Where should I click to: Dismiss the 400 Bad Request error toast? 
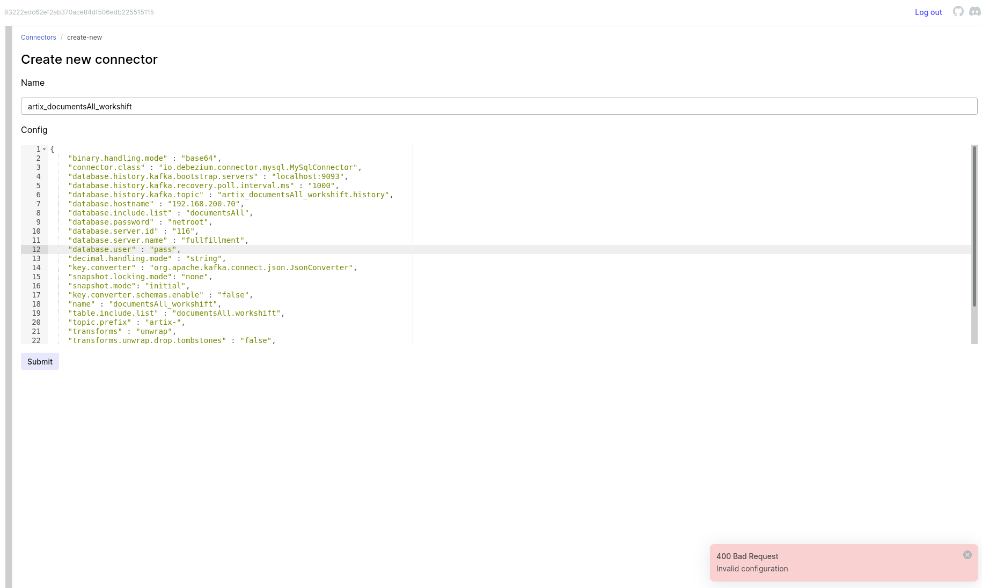tap(968, 555)
